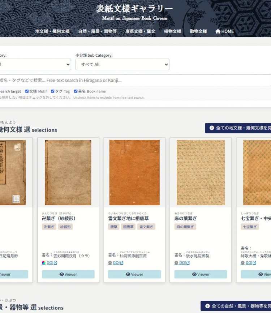Open the 唐草文様・窠文 nav menu item

pos(140,31)
